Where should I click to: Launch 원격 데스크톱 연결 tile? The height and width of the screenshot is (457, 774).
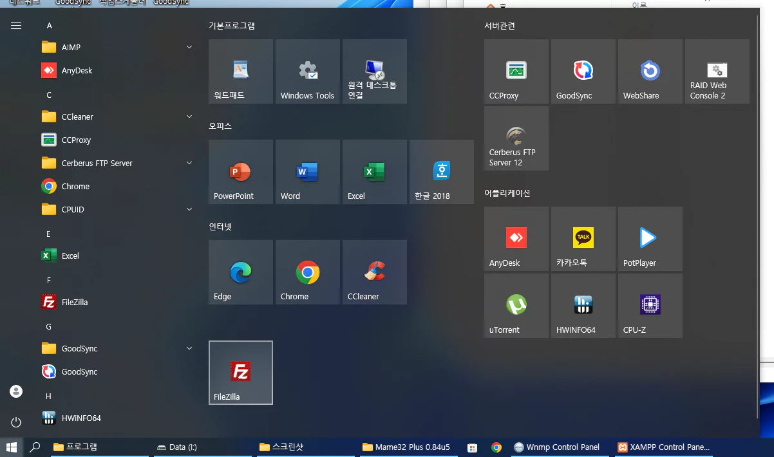point(375,71)
